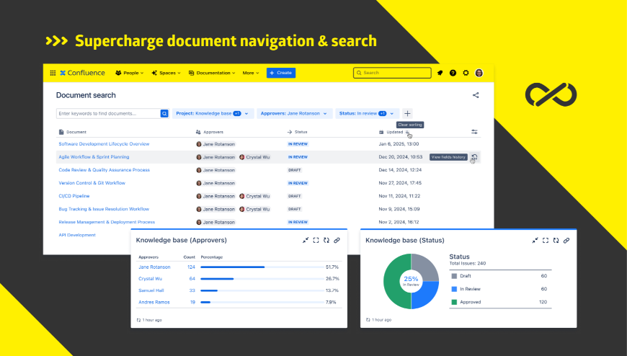
Task: Copy link of Knowledge base (Approvers) gadget
Action: pos(337,240)
